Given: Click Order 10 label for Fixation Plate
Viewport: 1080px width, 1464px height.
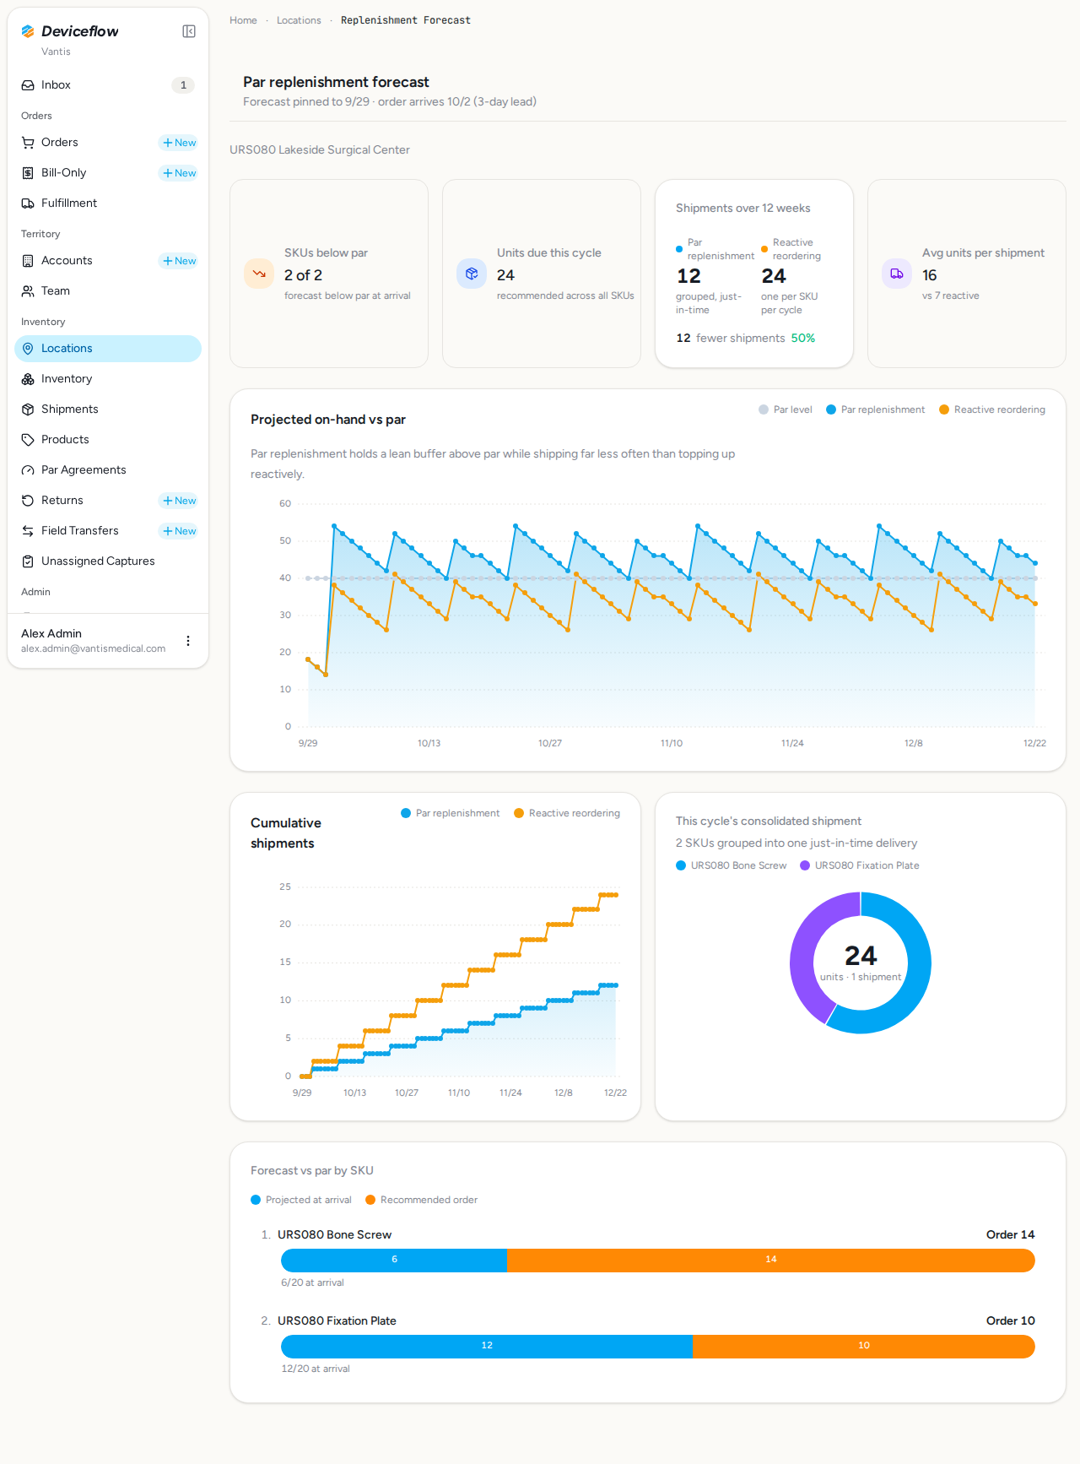Looking at the screenshot, I should tap(1010, 1320).
